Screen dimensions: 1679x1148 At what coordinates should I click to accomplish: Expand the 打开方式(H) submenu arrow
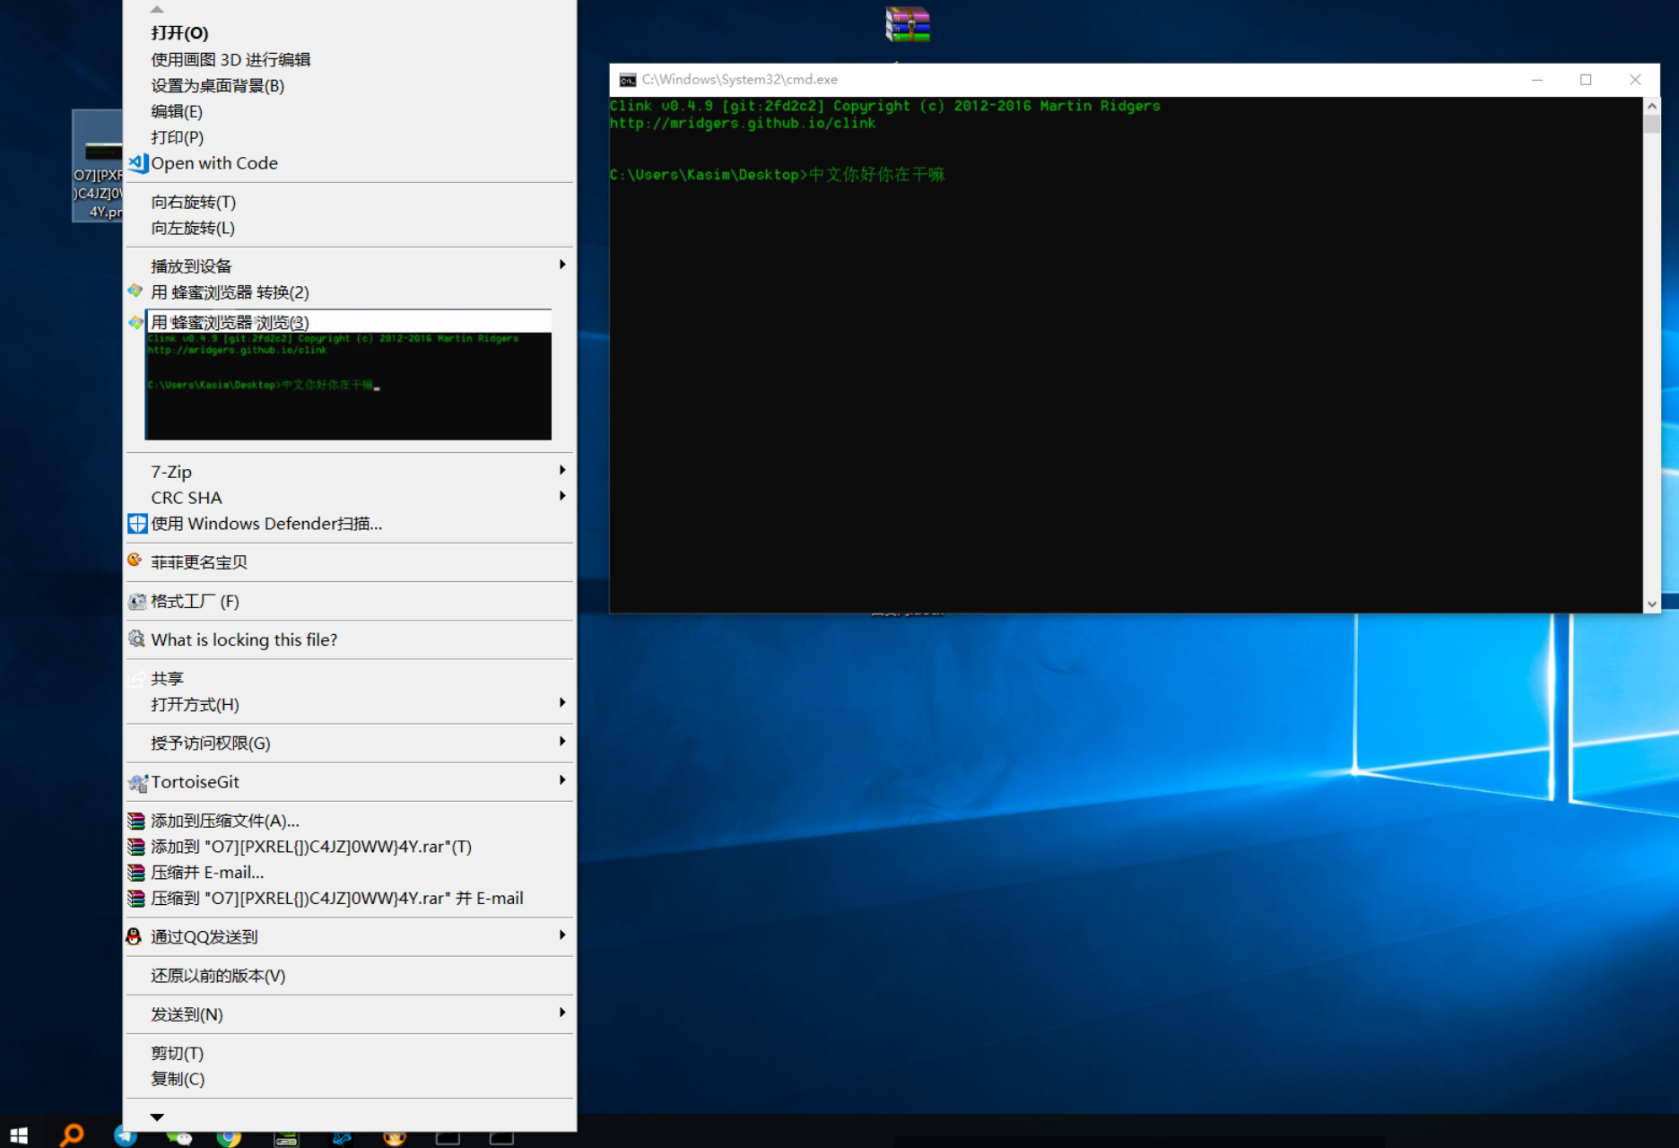(562, 702)
